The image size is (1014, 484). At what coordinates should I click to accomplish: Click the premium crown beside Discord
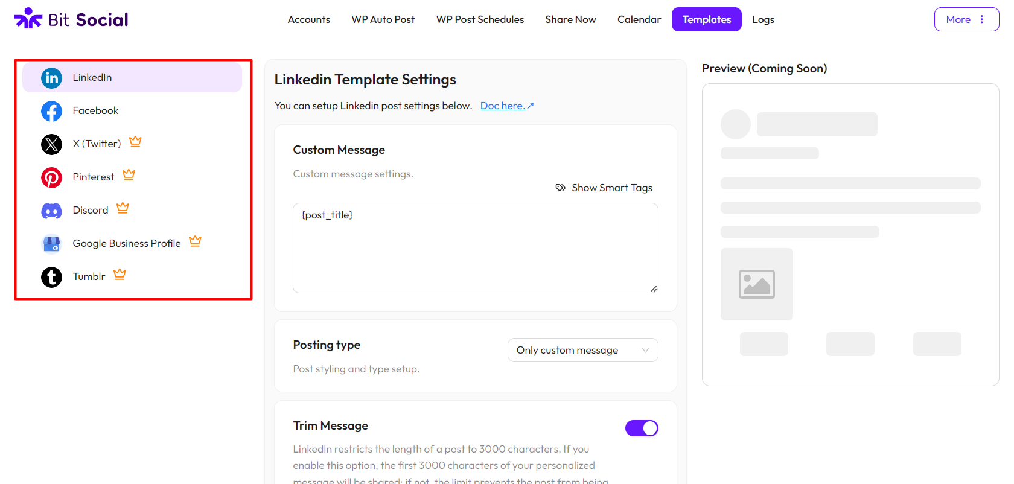click(x=123, y=208)
